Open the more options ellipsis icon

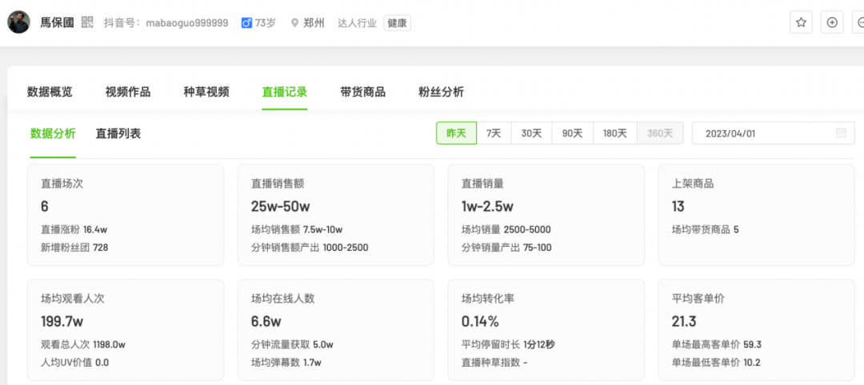[858, 22]
